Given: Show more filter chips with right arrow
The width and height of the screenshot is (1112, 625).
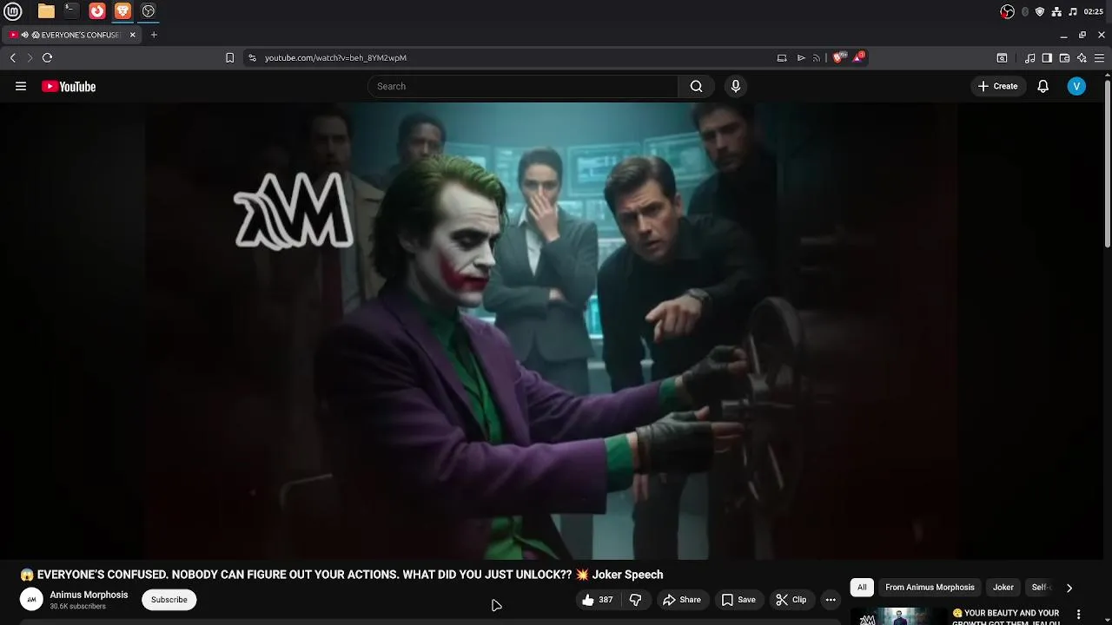Looking at the screenshot, I should (x=1069, y=588).
